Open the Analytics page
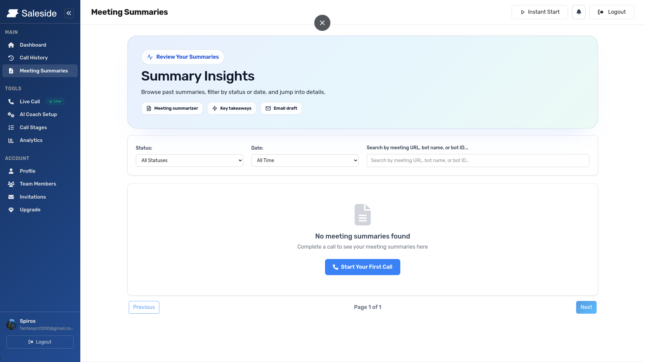645x362 pixels. [x=31, y=140]
